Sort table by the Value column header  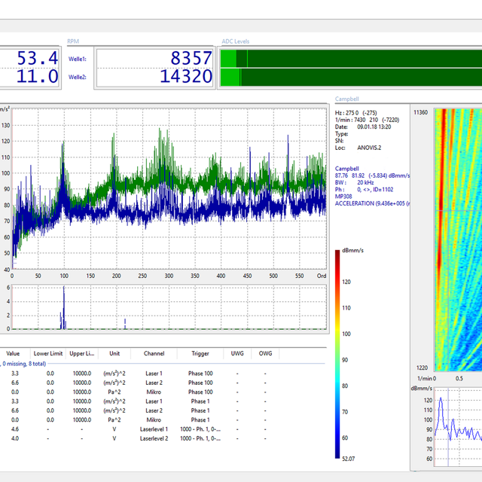[x=13, y=353]
